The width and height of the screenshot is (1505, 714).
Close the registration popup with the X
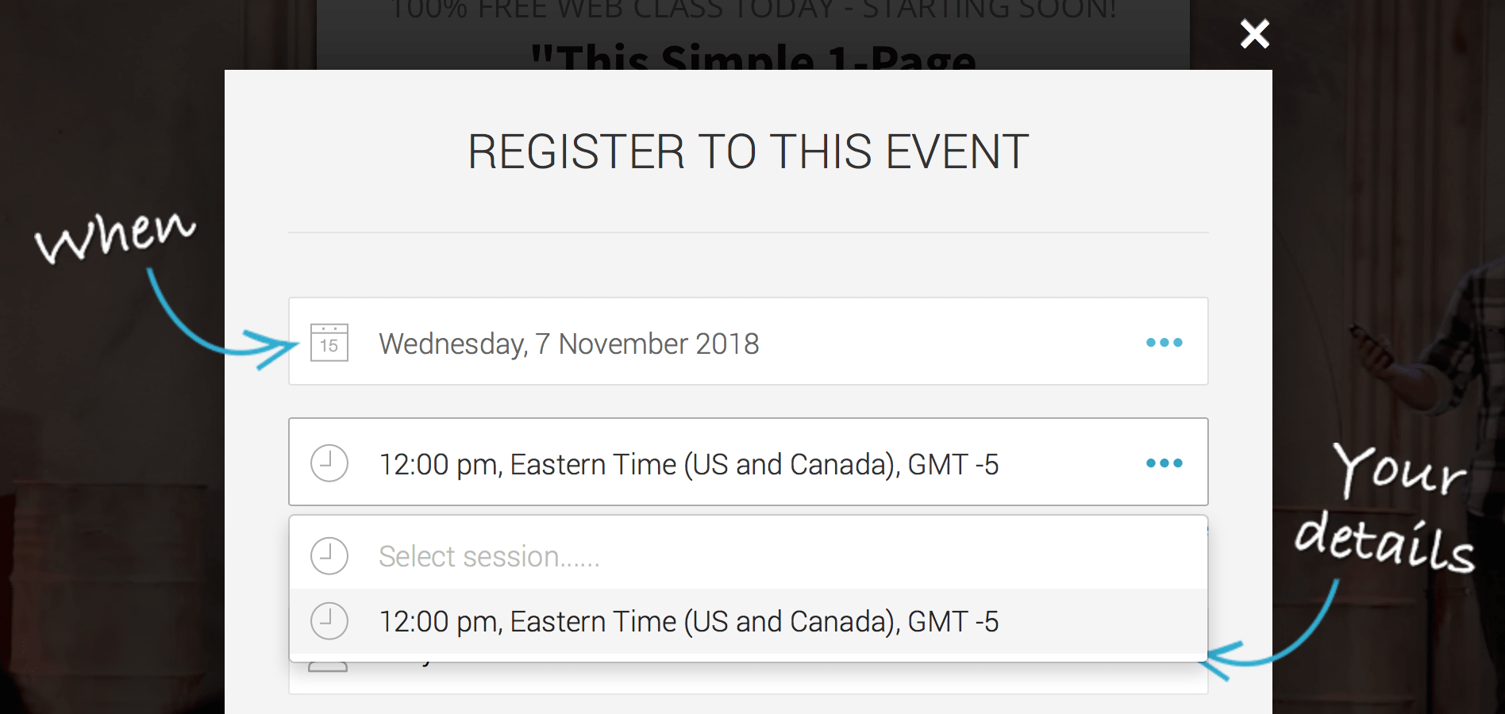tap(1254, 34)
